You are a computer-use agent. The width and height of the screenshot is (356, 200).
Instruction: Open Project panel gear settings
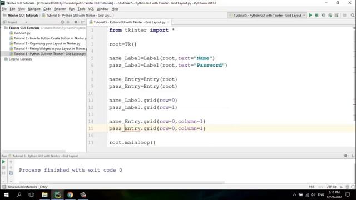pyautogui.click(x=76, y=22)
